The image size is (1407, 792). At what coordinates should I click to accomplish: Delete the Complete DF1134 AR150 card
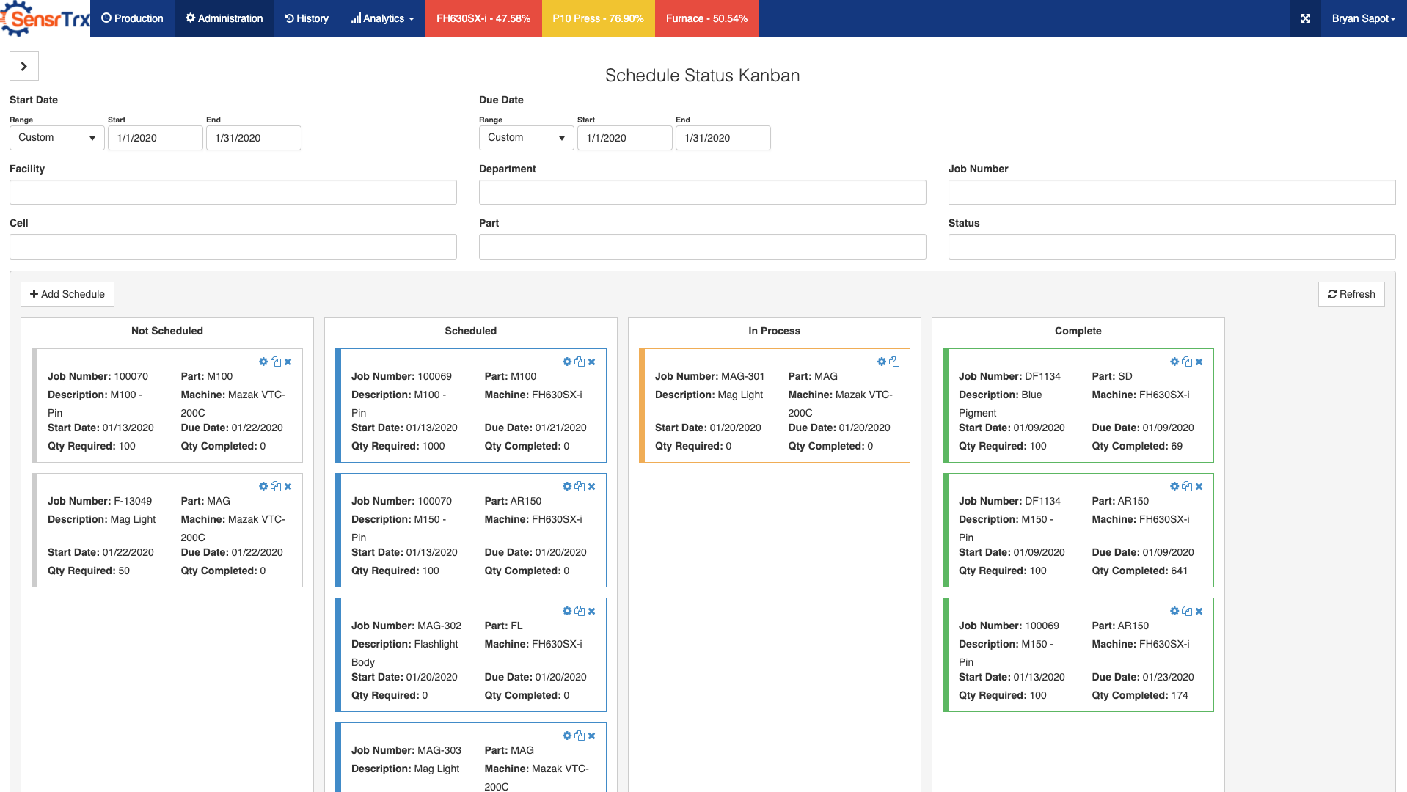[1199, 486]
